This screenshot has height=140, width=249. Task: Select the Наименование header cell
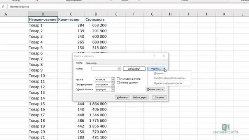point(43,19)
